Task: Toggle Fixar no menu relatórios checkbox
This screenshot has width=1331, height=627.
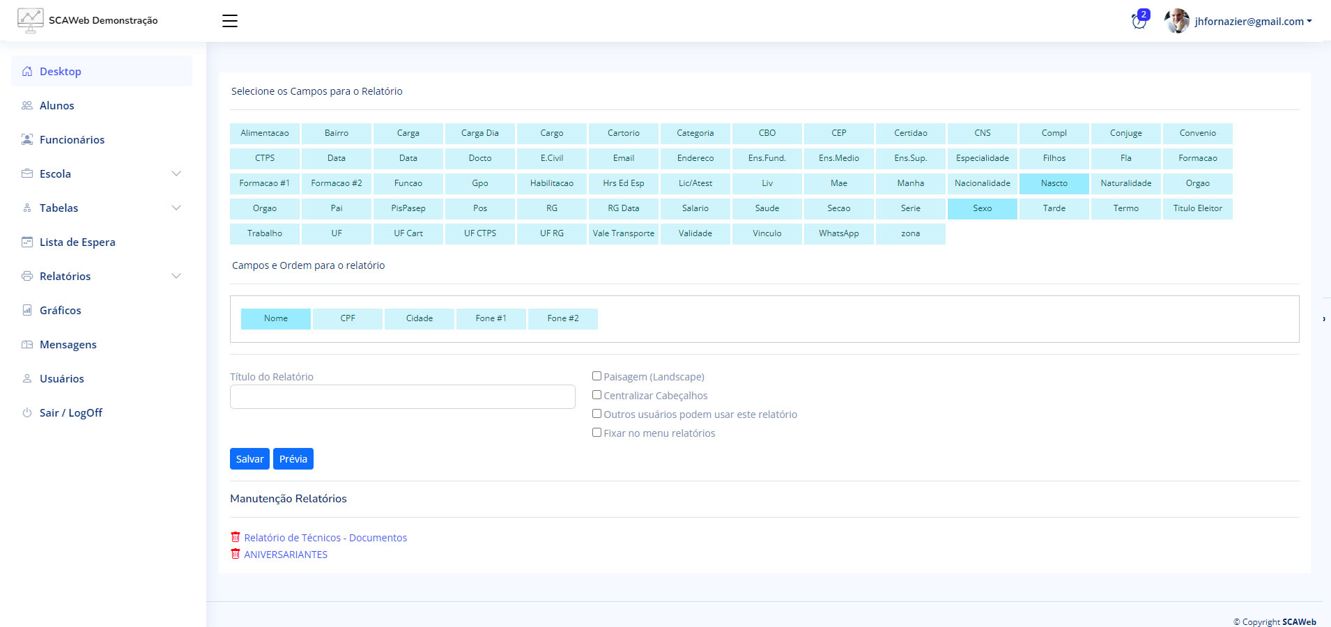Action: coord(597,433)
